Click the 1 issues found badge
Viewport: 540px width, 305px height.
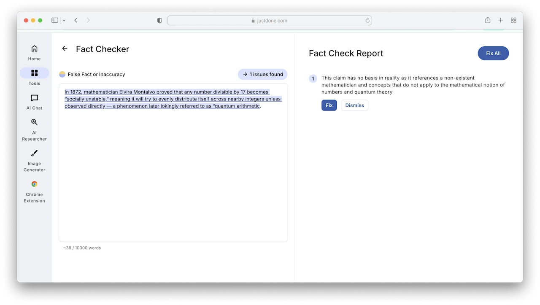pos(262,74)
